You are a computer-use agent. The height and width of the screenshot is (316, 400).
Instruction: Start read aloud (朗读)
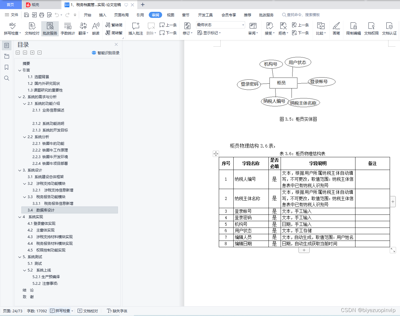(96, 29)
